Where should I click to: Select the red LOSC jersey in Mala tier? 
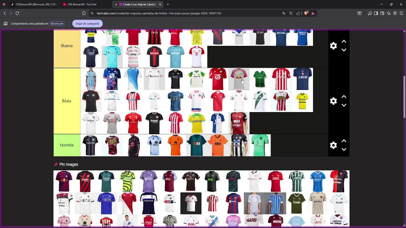coord(218,79)
